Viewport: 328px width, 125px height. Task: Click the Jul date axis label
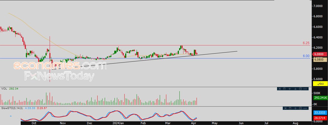266,123
